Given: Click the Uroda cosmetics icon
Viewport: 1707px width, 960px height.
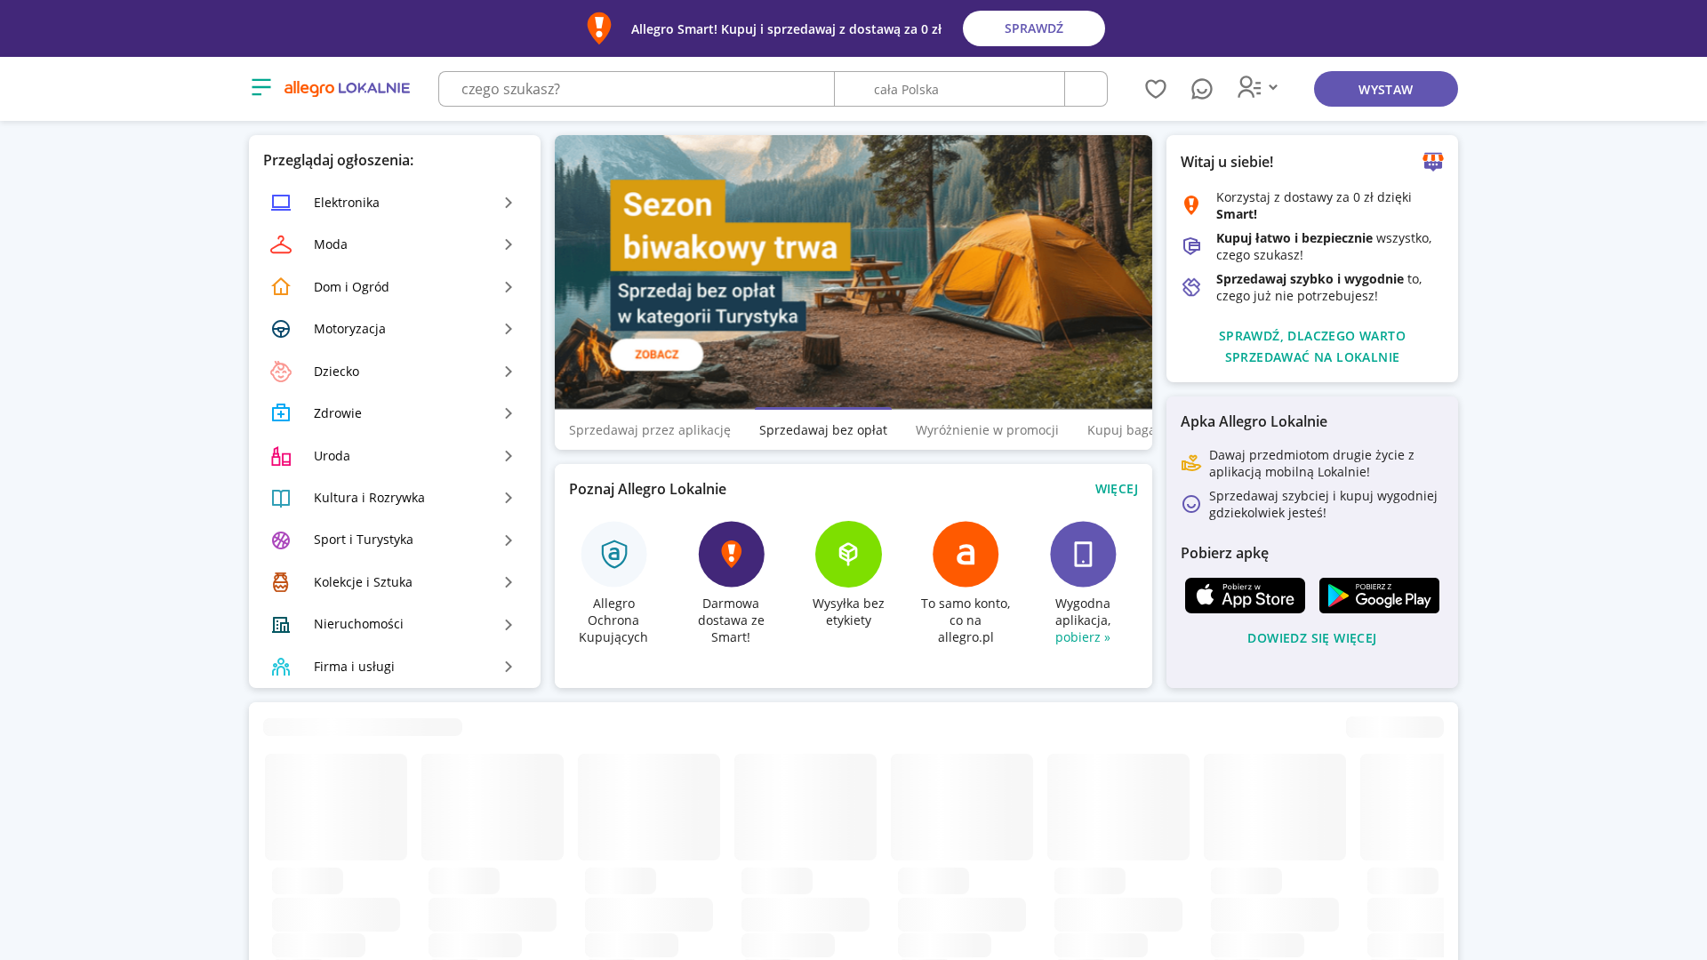Looking at the screenshot, I should (281, 456).
